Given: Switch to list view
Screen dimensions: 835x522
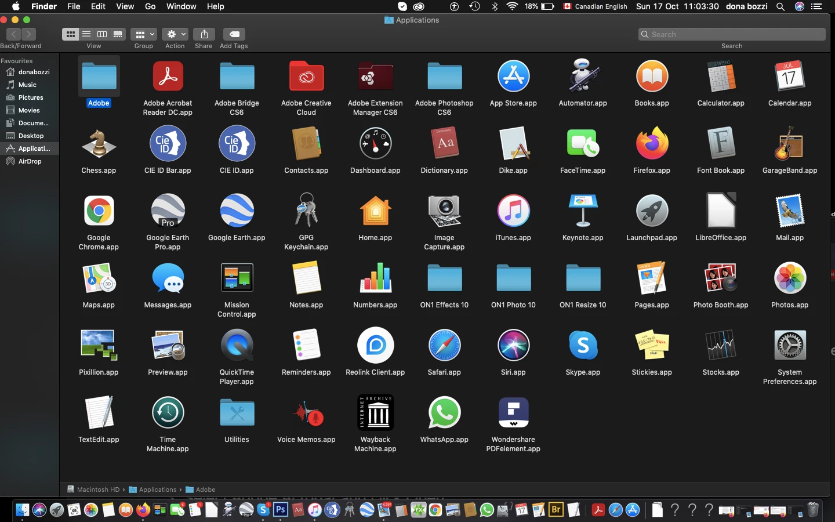Looking at the screenshot, I should (x=86, y=34).
